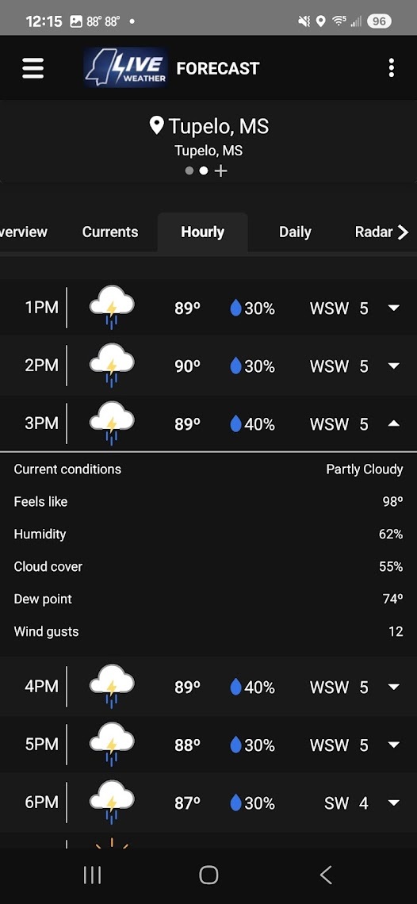Open the hamburger navigation menu
The width and height of the screenshot is (417, 904).
(x=33, y=68)
